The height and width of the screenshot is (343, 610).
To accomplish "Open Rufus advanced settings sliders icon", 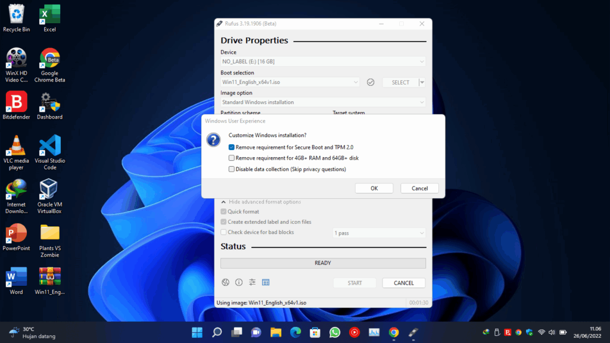I will coord(253,282).
